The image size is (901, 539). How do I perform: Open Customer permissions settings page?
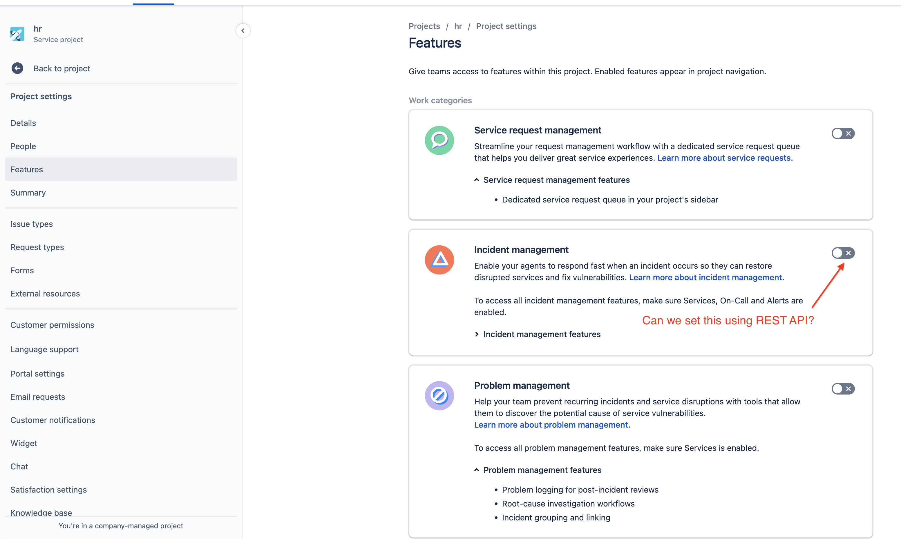point(52,325)
